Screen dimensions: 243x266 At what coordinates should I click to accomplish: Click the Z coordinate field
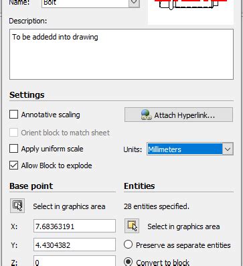pos(74,261)
